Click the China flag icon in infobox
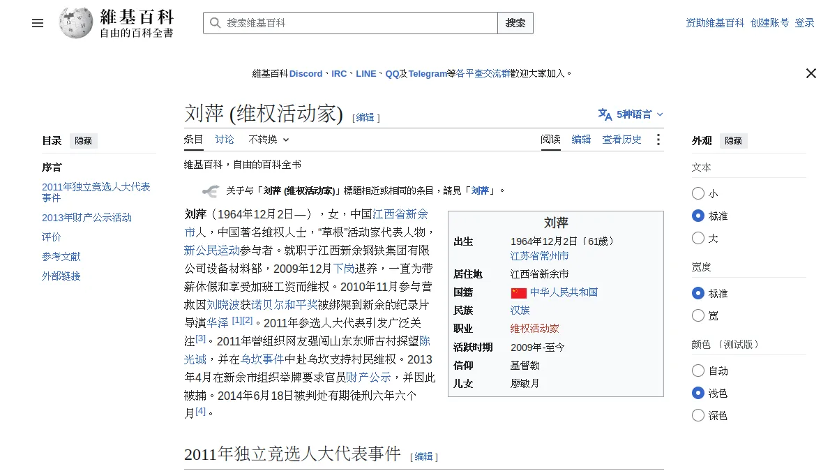This screenshot has height=471, width=837. 518,293
